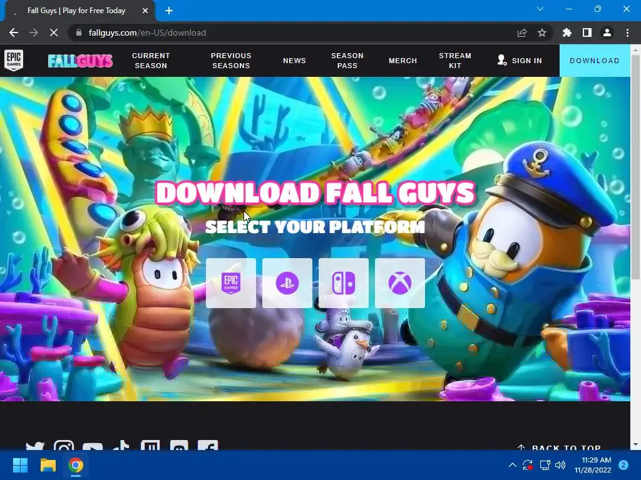Toggle Chrome side panel
641x480 pixels.
pyautogui.click(x=587, y=32)
